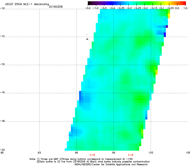Click the -0.1 color bar label

click(161, 8)
